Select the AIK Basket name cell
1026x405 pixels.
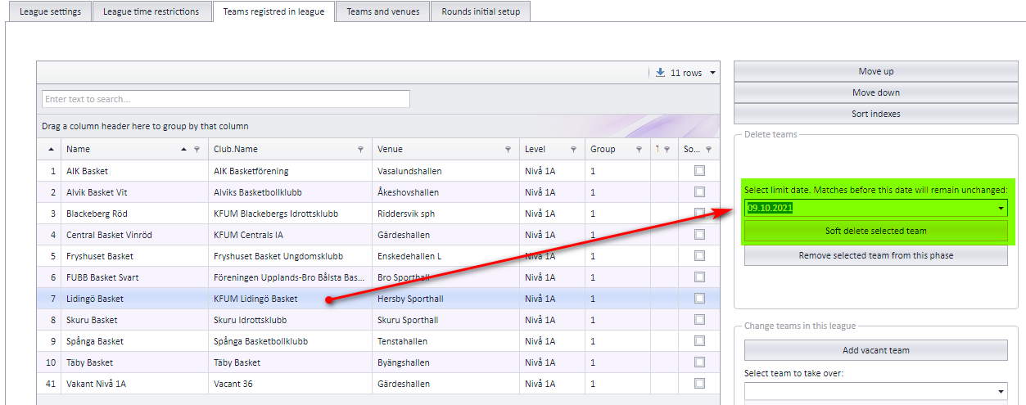(x=134, y=171)
